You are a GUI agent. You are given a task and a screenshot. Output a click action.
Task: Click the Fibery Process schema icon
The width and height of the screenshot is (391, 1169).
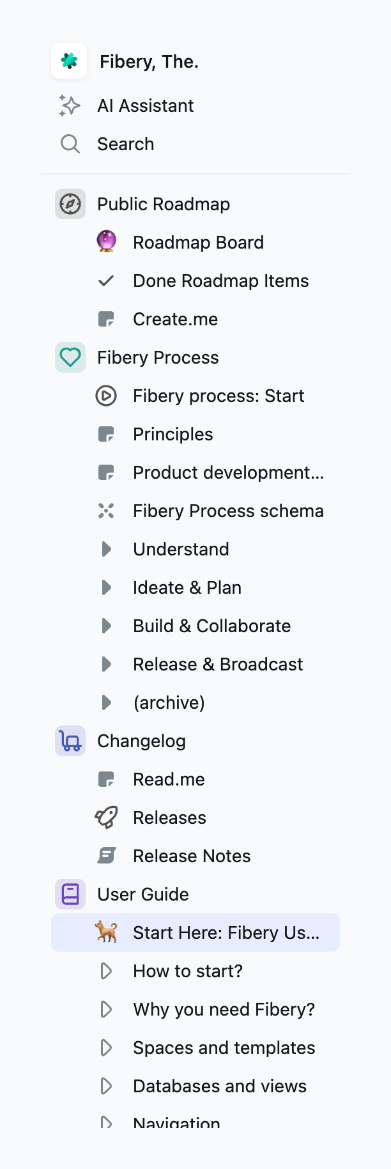[107, 511]
